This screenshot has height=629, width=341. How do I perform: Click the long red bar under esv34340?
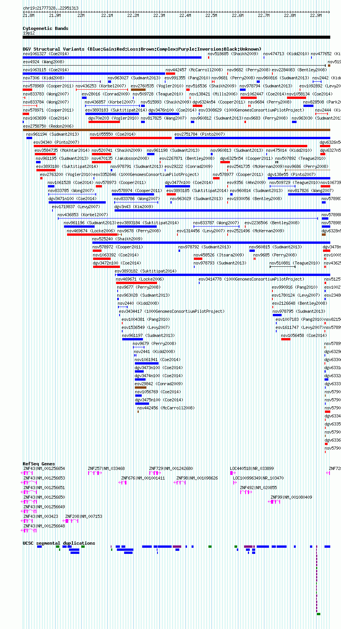pos(170,146)
